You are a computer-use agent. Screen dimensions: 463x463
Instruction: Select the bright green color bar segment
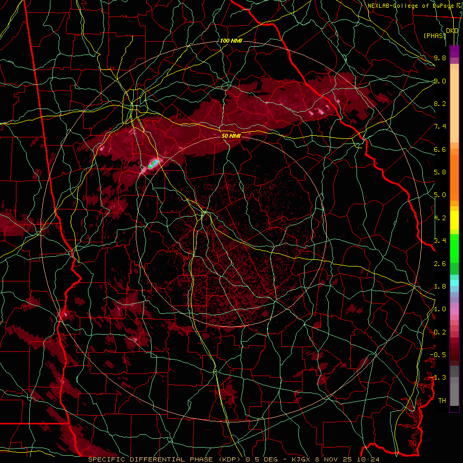(x=454, y=248)
